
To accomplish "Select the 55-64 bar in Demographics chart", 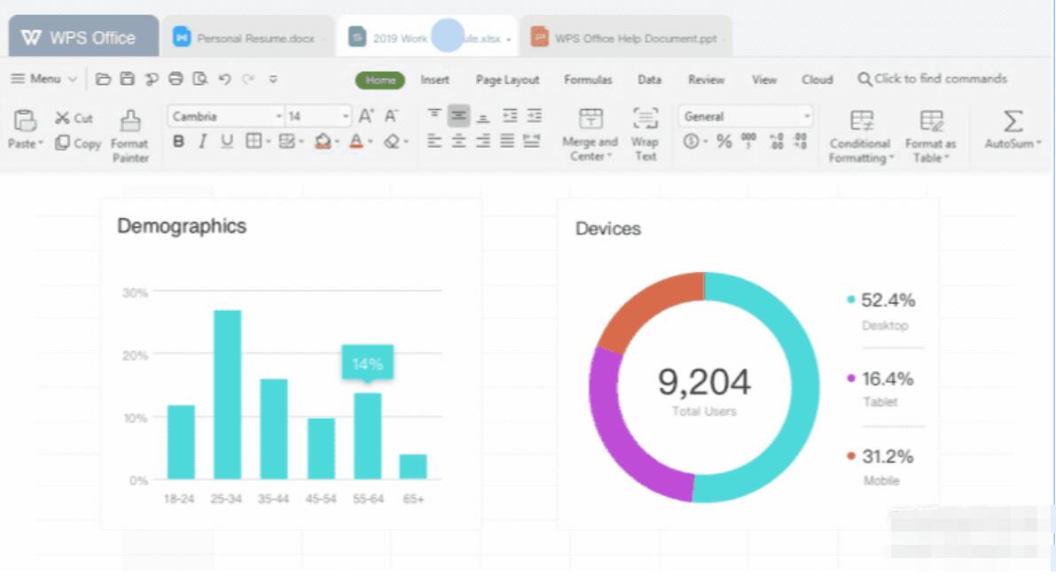I will click(x=368, y=436).
